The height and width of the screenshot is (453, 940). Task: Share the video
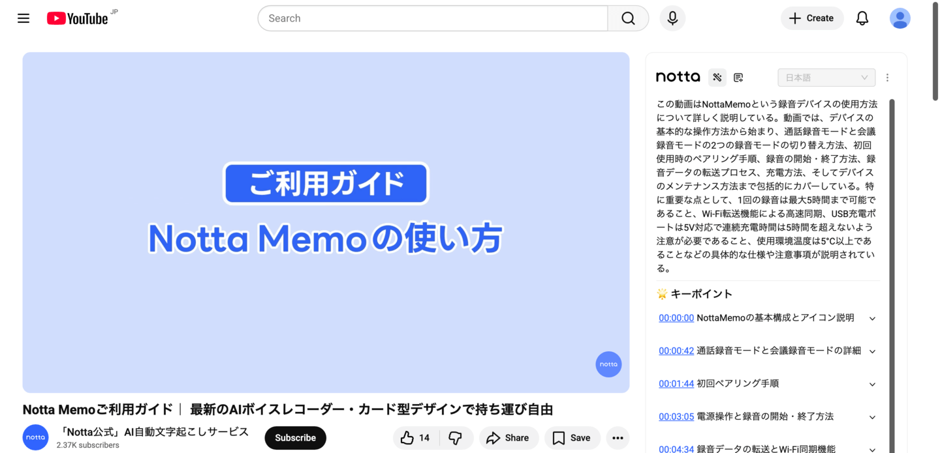(x=509, y=438)
